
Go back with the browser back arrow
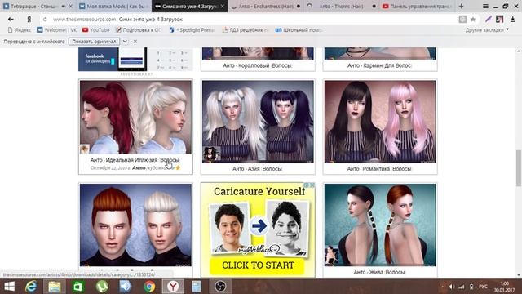tap(11, 20)
